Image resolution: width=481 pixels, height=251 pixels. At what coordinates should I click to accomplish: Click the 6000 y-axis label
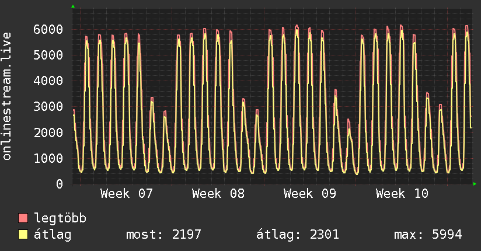pyautogui.click(x=48, y=29)
